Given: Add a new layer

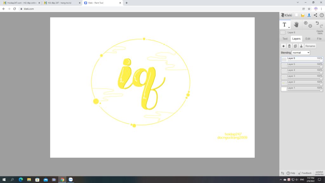Looking at the screenshot, I should point(283,46).
